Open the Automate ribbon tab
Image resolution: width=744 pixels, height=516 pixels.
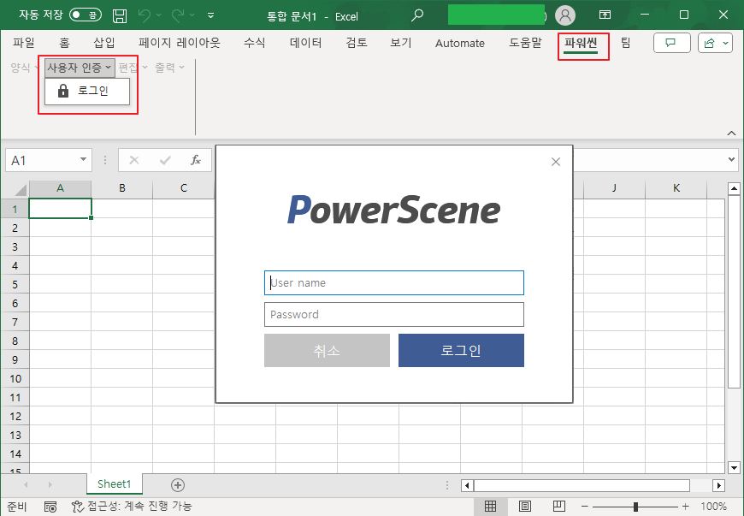tap(460, 43)
